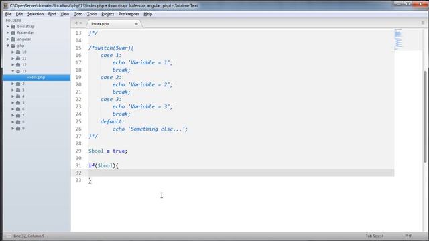Open the tab list dropdown at right of tab bar
The image size is (429, 241).
tap(423, 23)
